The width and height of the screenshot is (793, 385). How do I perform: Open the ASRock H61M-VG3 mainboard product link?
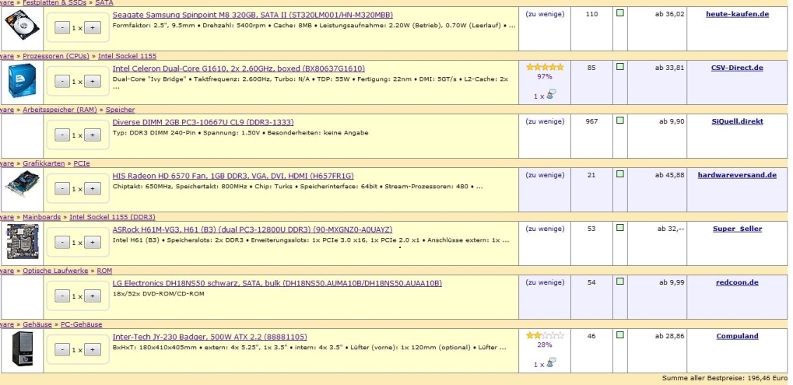pos(252,229)
